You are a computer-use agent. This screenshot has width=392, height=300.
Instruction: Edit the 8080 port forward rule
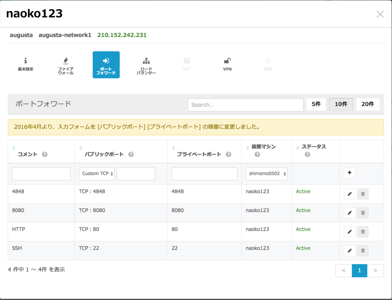point(350,213)
